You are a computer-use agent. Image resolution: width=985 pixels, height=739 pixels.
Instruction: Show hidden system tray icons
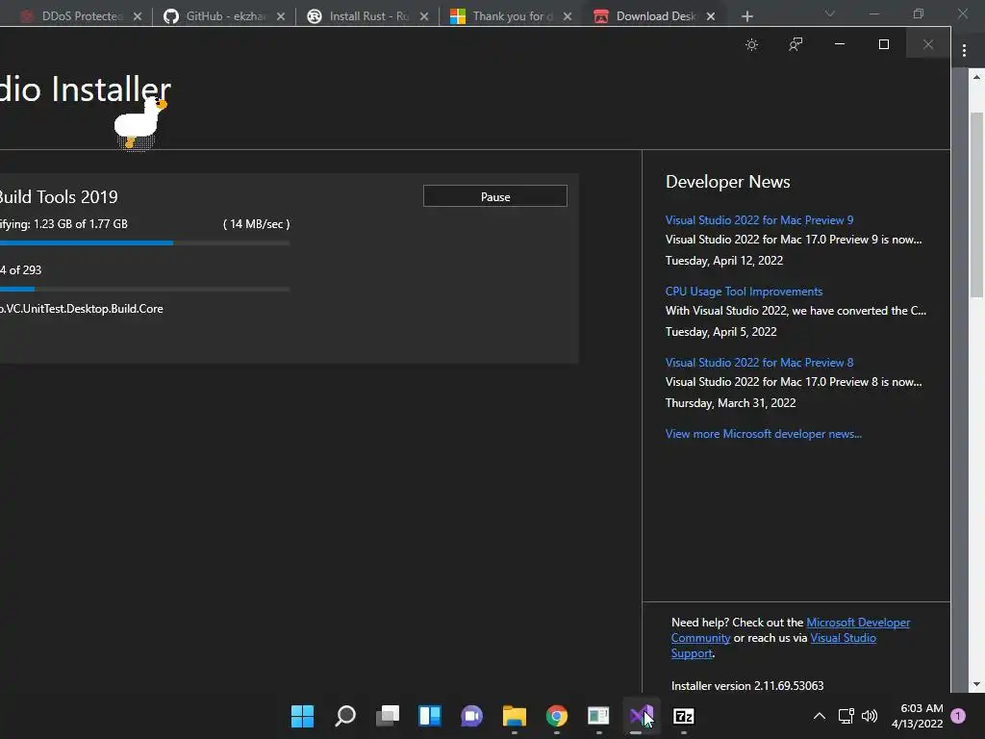[820, 716]
